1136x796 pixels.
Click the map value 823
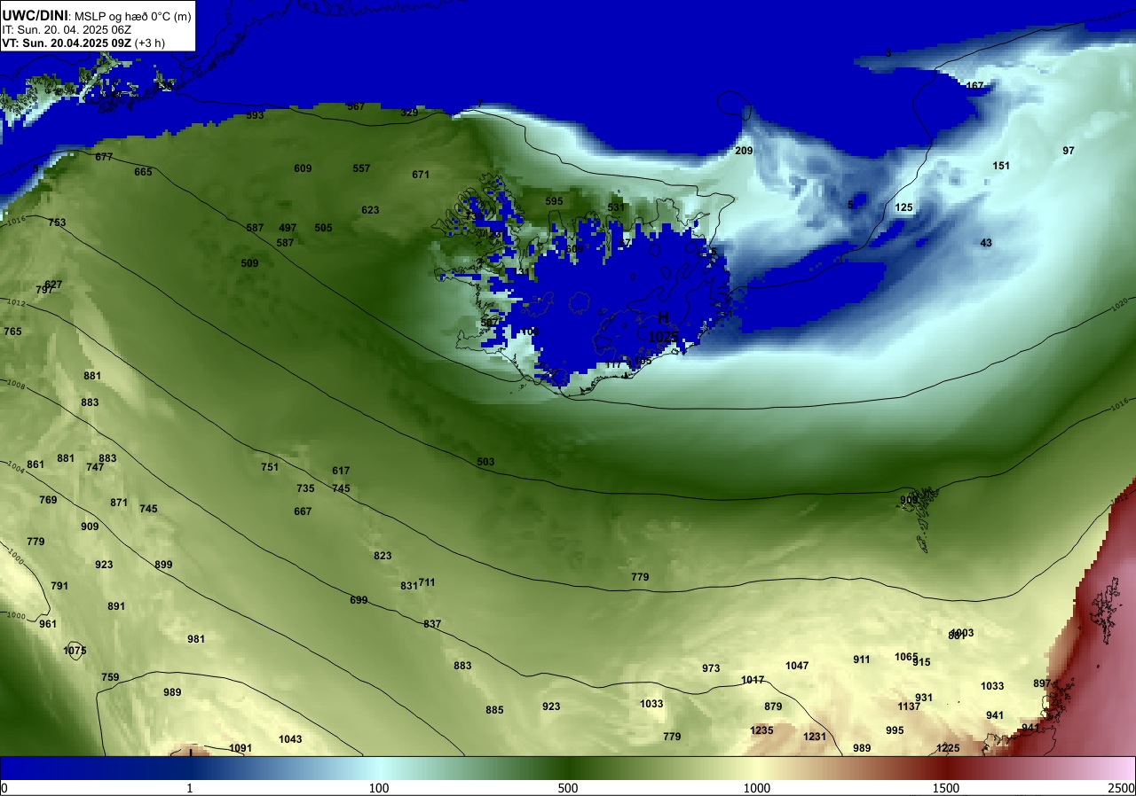(x=383, y=556)
